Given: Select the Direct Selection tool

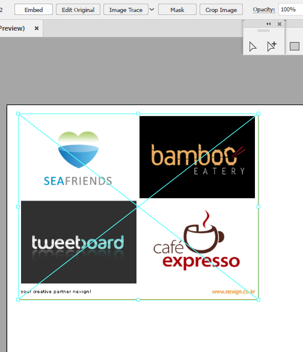Looking at the screenshot, I should [x=253, y=46].
